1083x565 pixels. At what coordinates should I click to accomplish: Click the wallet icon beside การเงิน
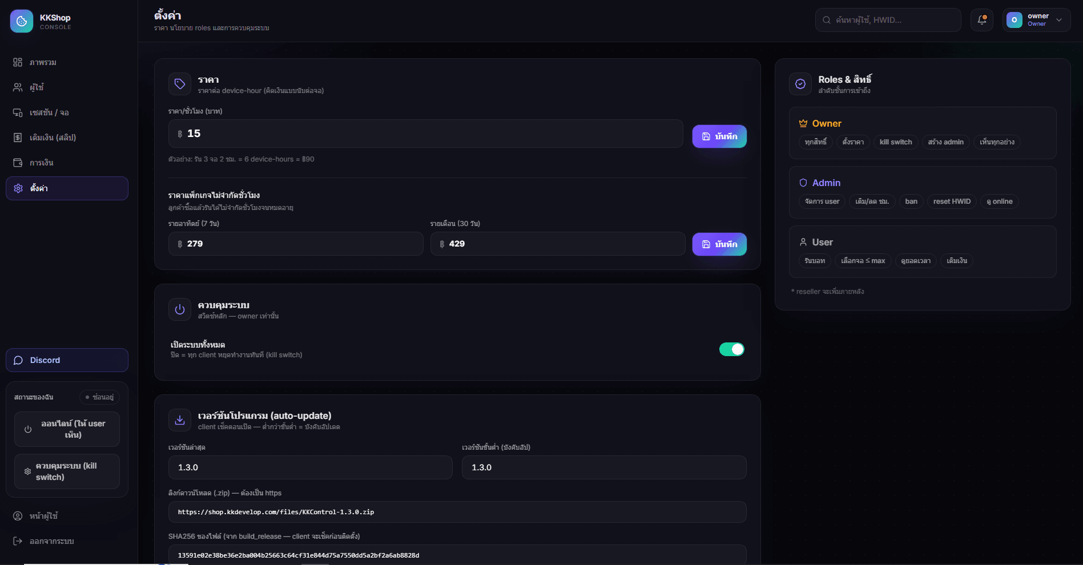point(18,163)
